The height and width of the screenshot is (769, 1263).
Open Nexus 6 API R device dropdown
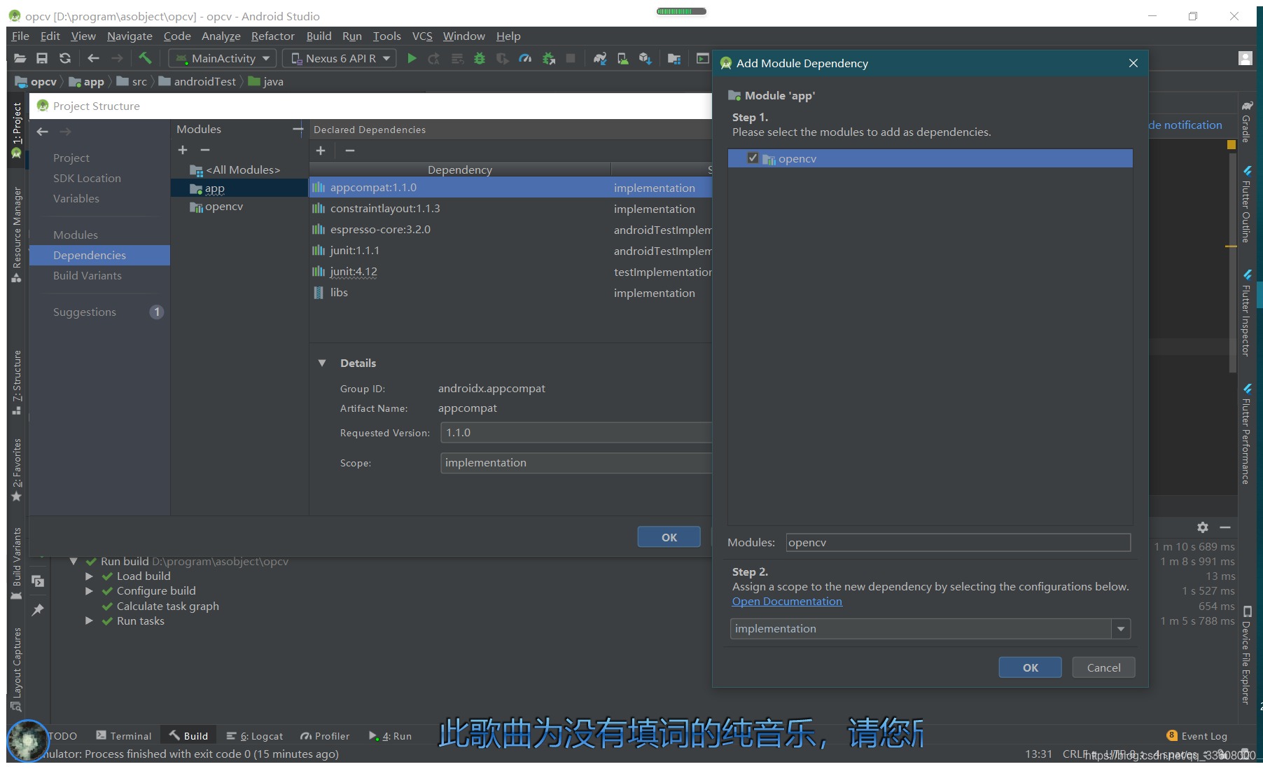coord(340,59)
